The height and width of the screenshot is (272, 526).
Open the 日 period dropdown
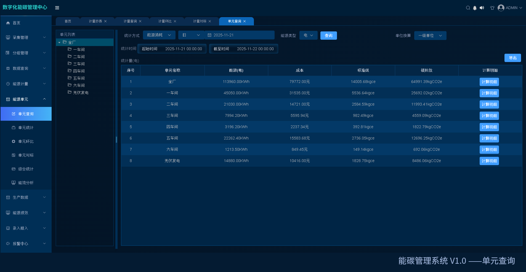[x=191, y=35]
